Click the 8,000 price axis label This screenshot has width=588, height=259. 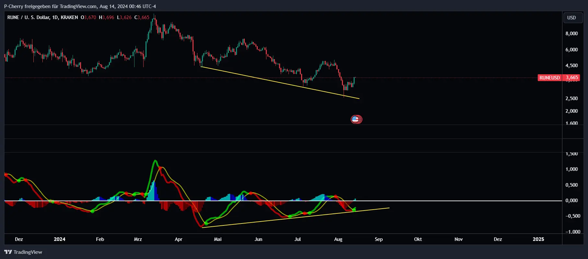(x=572, y=34)
